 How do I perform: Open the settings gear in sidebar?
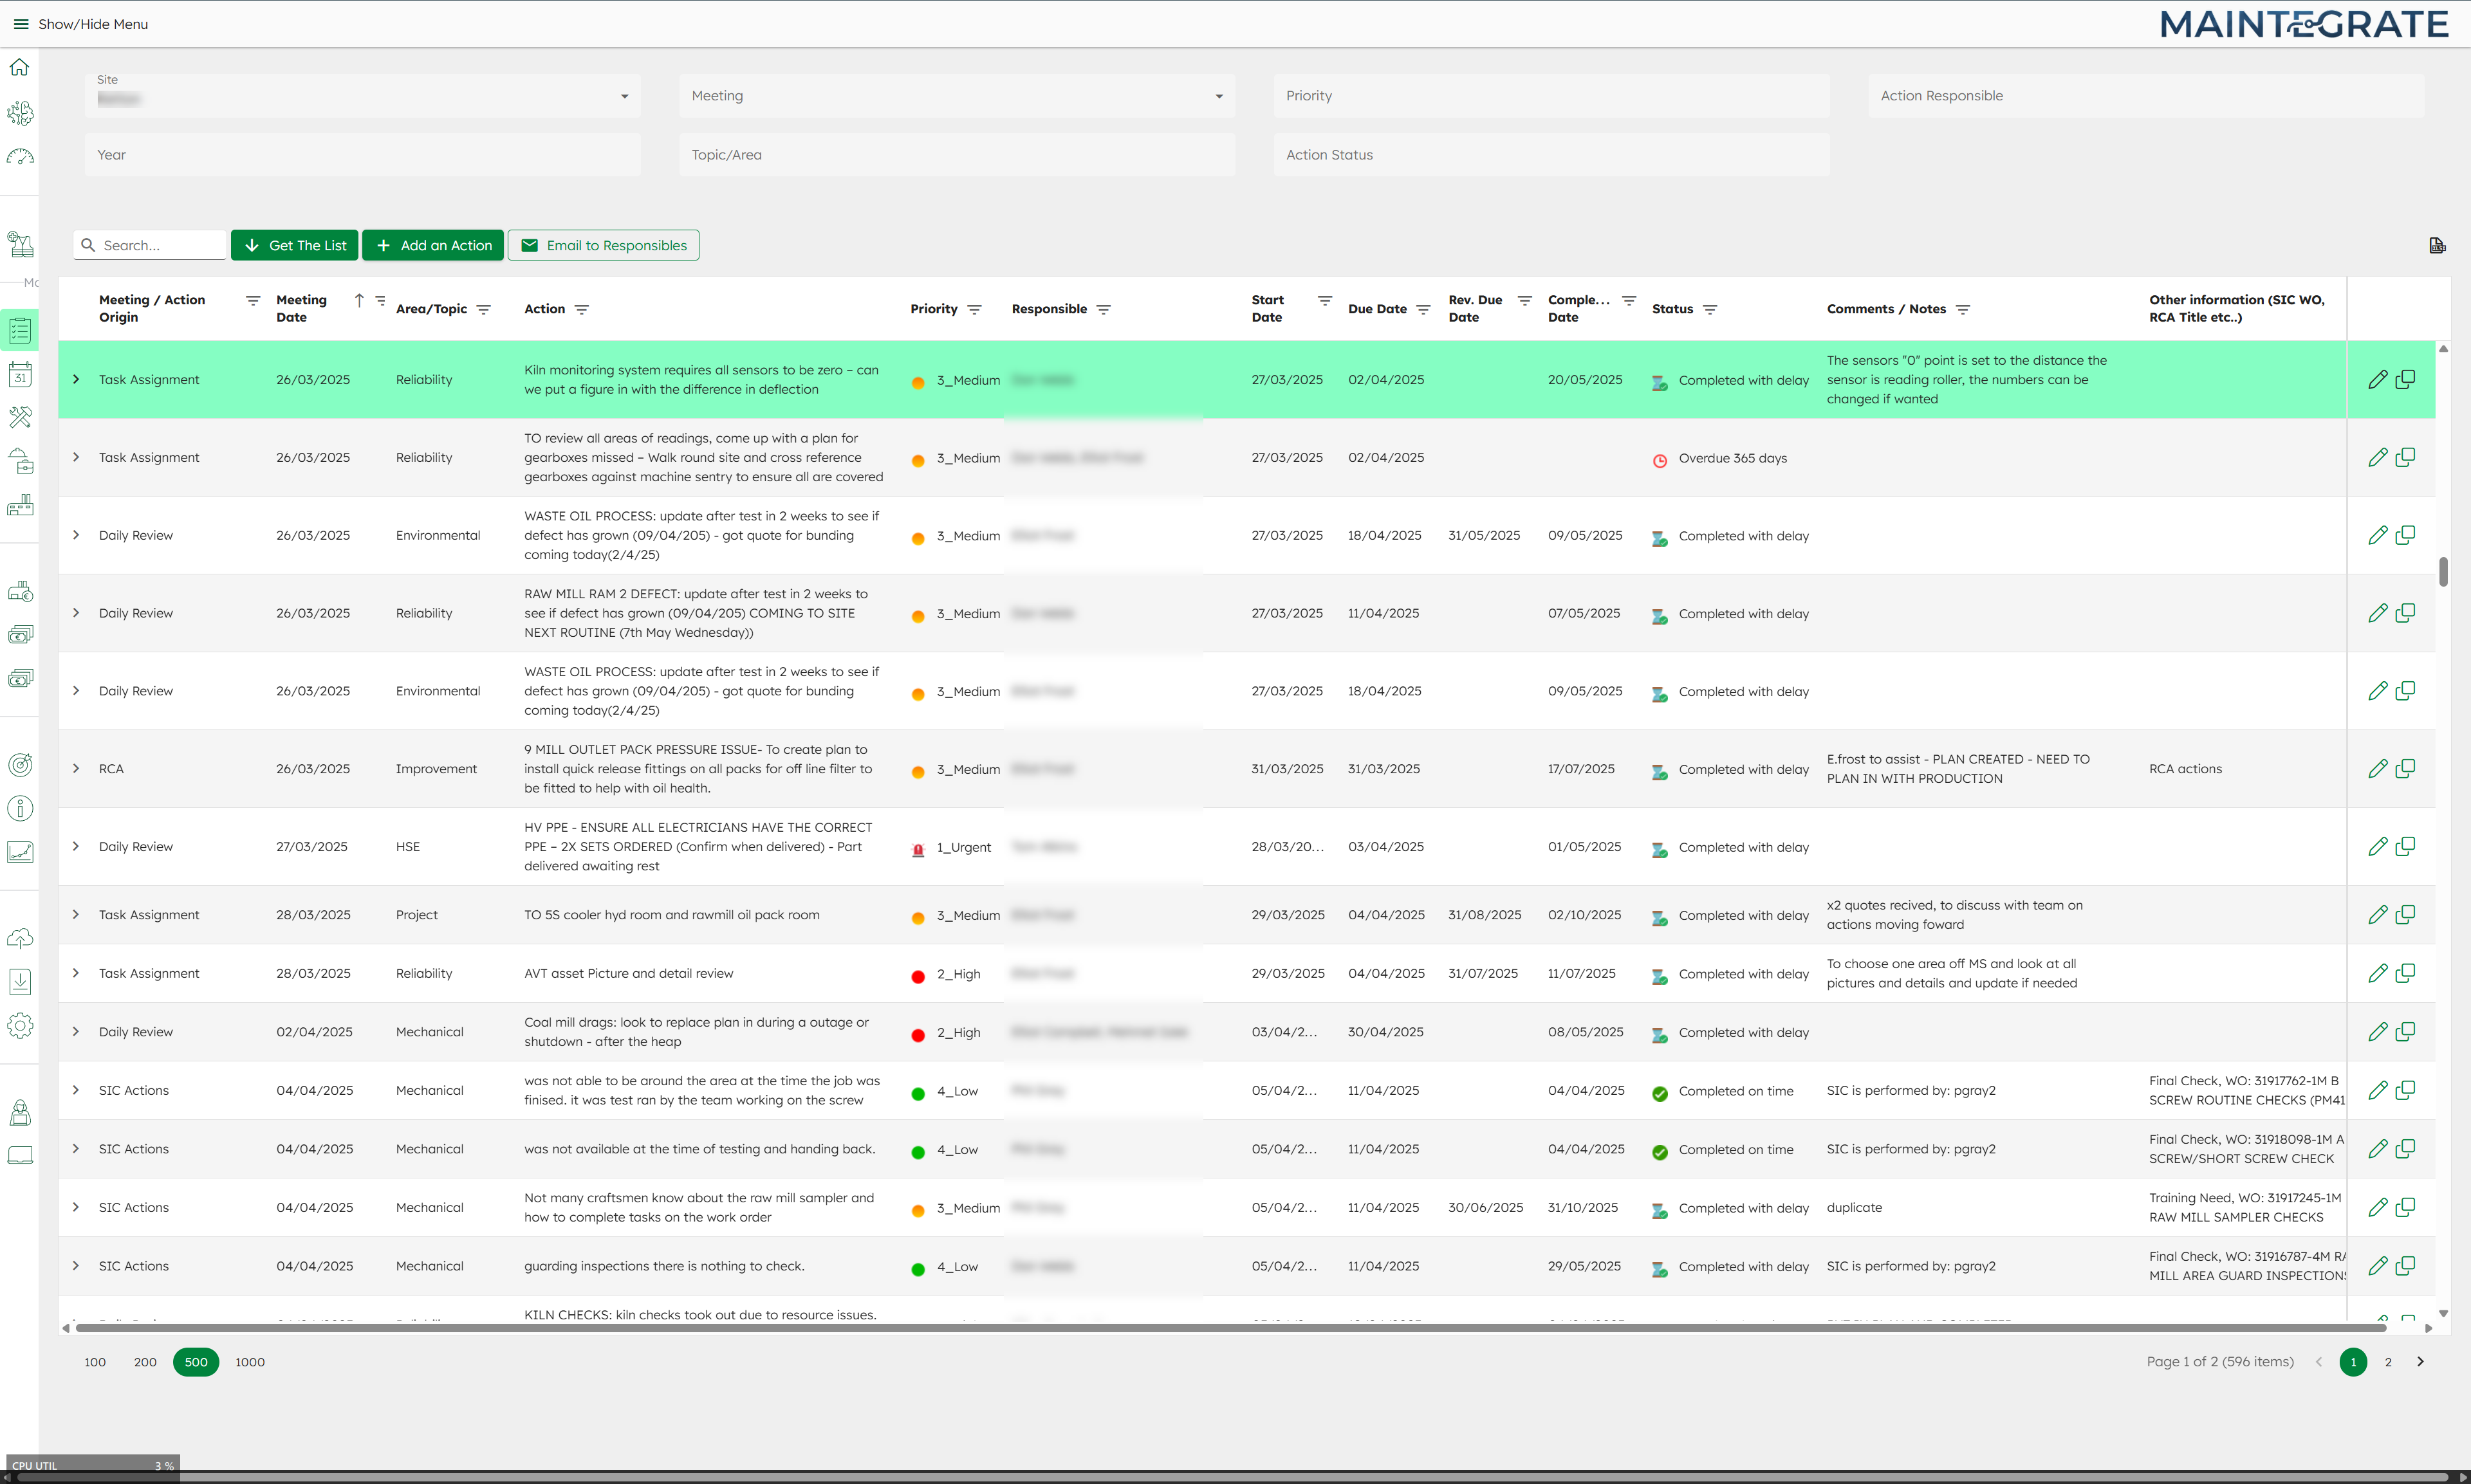point(20,1026)
